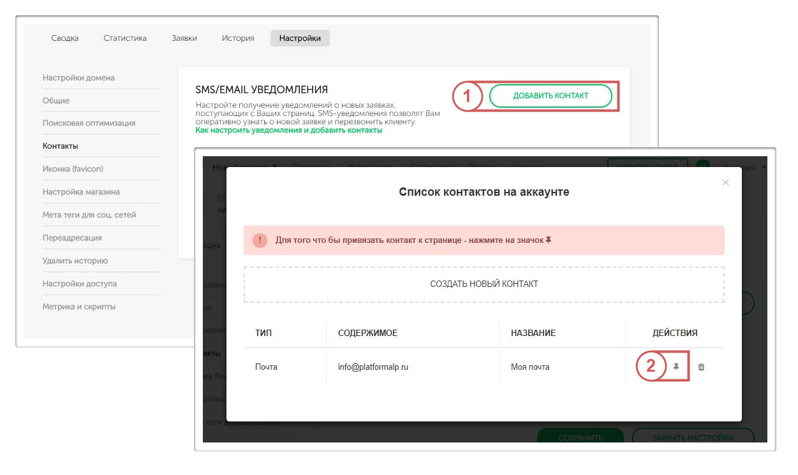Open the notifications setup help link

pyautogui.click(x=288, y=130)
